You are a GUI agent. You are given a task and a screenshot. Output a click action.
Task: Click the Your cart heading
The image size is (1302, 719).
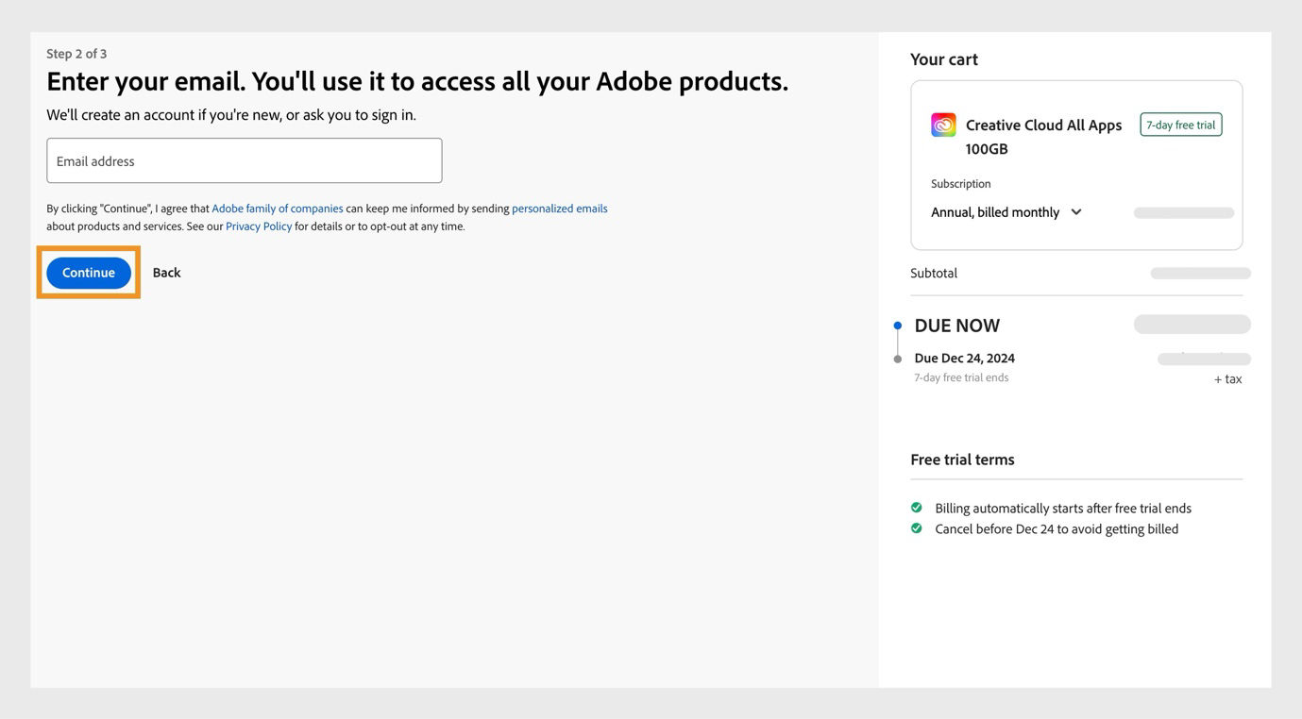click(944, 59)
